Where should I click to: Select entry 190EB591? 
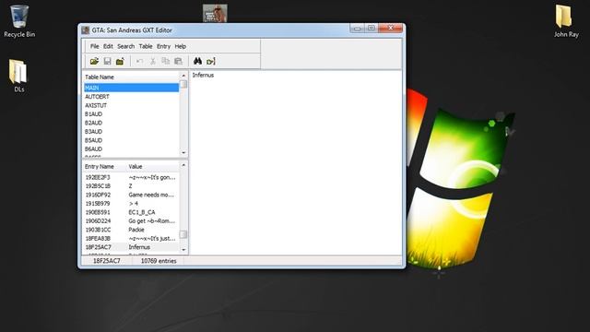tap(98, 212)
